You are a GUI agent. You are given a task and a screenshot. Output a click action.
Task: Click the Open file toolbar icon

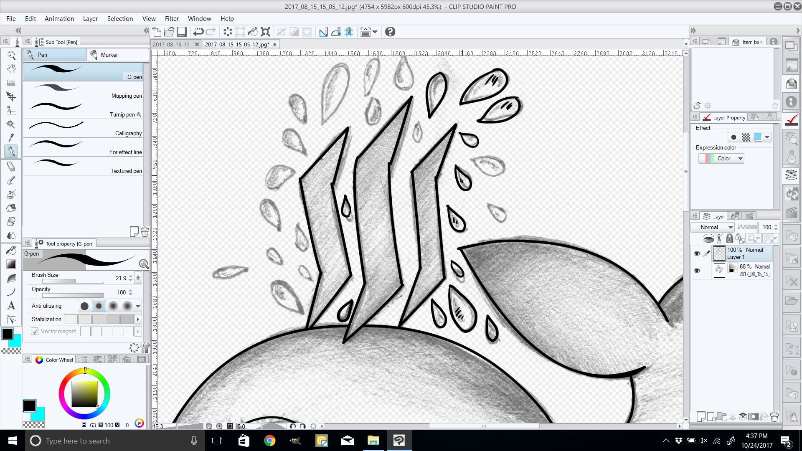169,32
